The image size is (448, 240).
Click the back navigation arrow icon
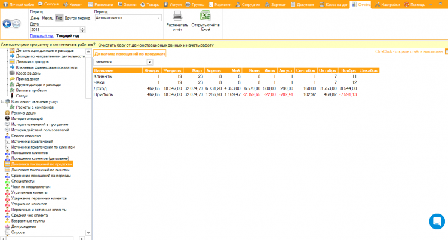click(7, 24)
